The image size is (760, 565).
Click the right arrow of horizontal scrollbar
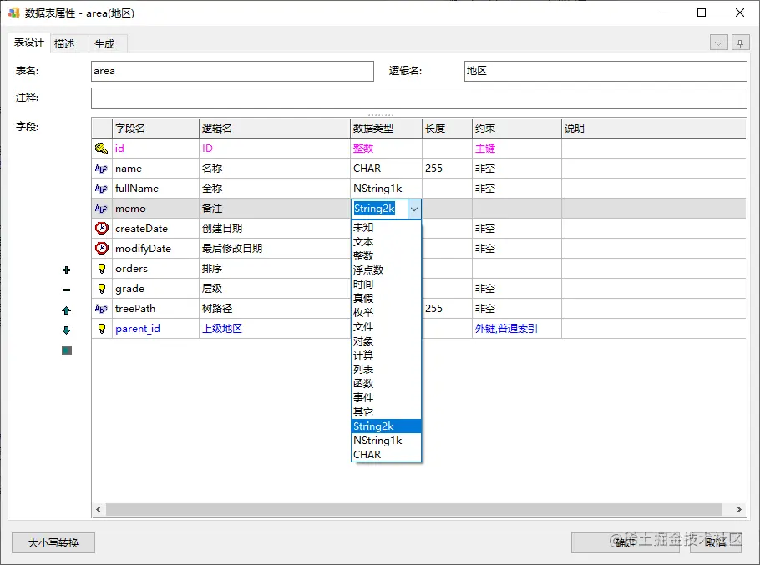(x=738, y=509)
